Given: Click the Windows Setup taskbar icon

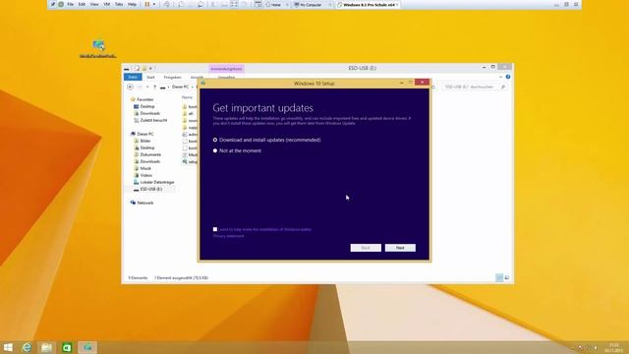Looking at the screenshot, I should click(x=87, y=347).
